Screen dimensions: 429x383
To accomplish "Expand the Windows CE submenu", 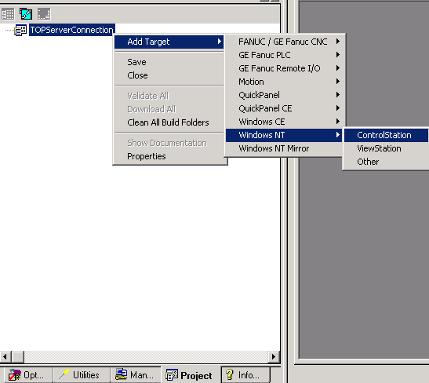I will [x=284, y=122].
